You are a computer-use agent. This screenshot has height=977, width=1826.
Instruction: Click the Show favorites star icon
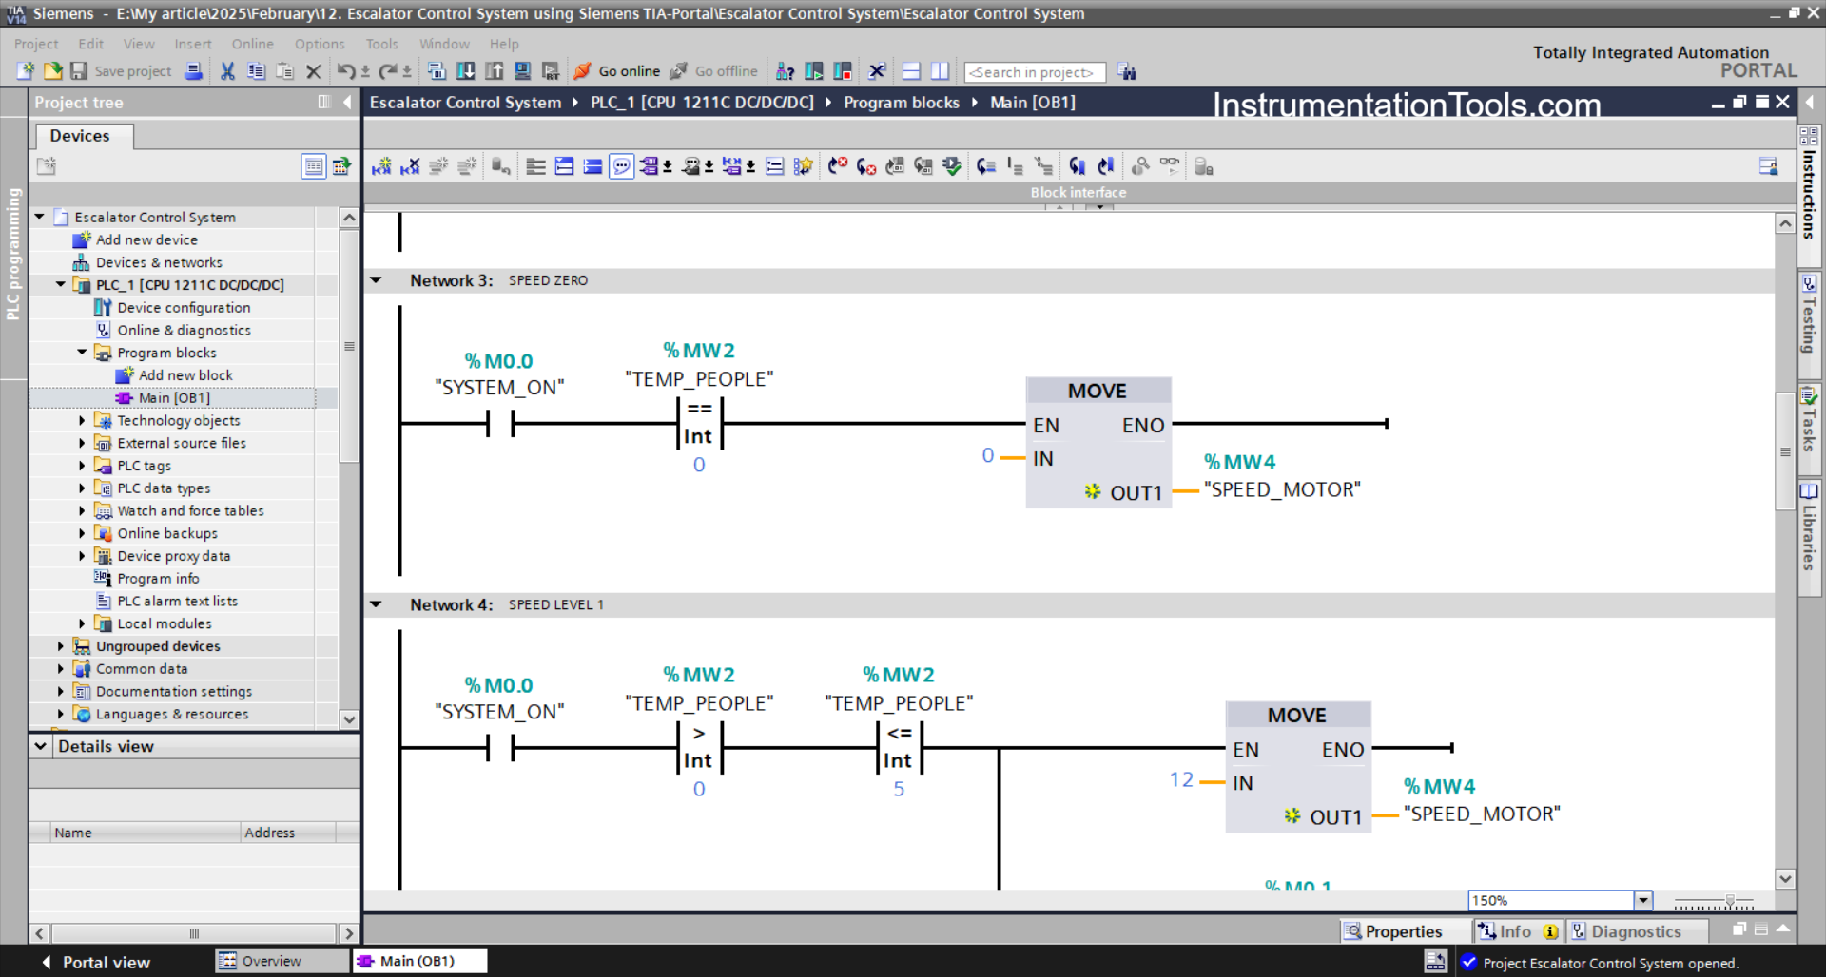[804, 166]
